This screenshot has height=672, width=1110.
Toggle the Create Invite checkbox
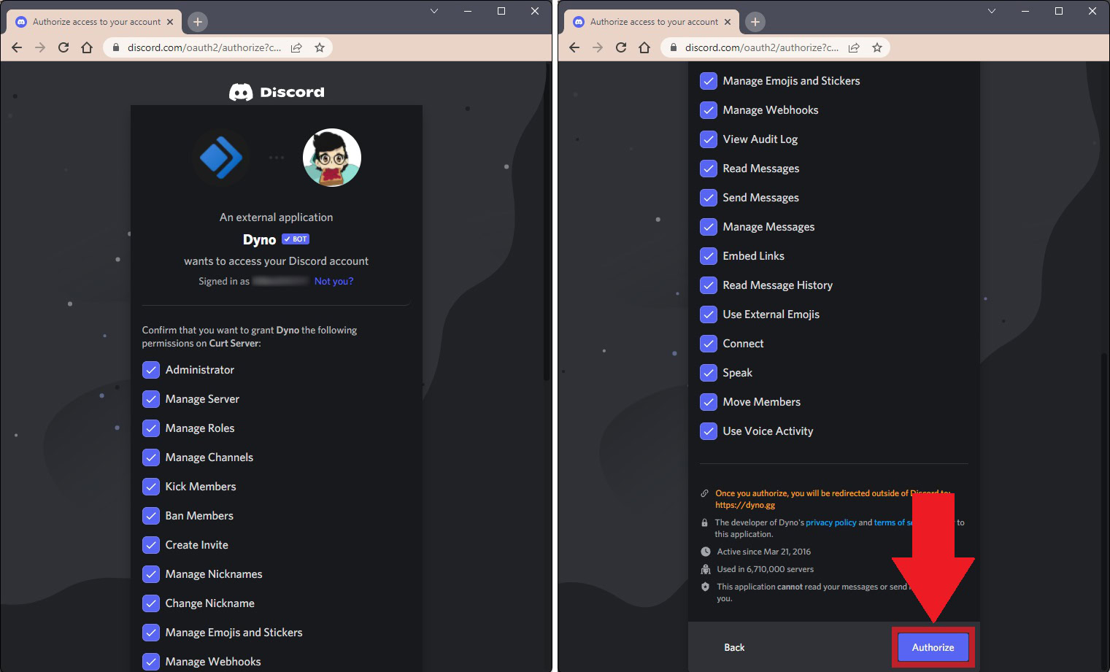[151, 545]
